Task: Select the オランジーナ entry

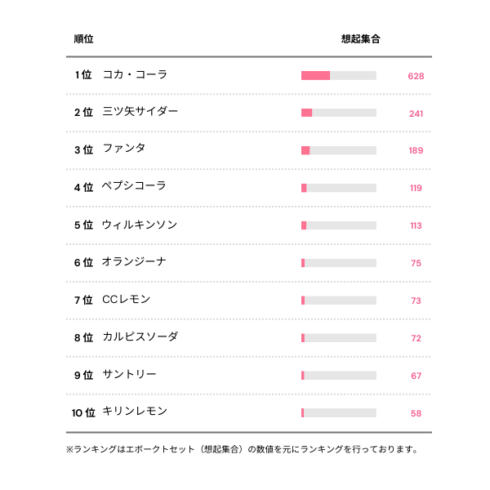Action: [x=134, y=262]
